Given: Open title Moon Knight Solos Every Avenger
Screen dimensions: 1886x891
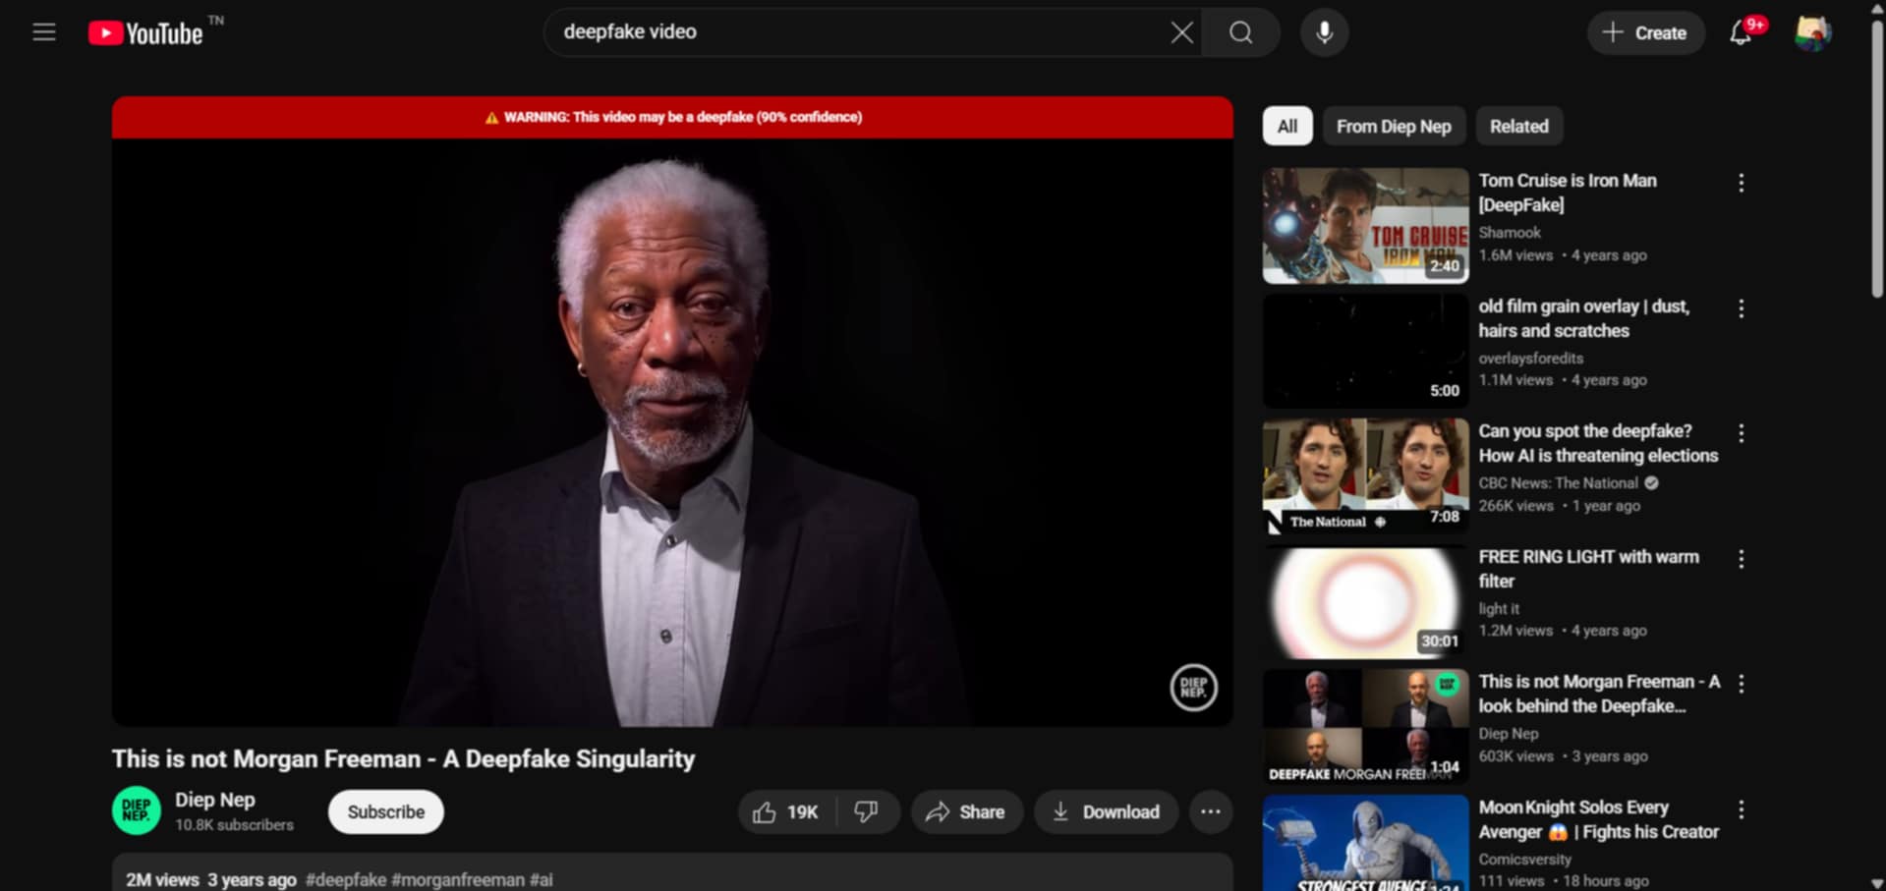Looking at the screenshot, I should tap(1598, 819).
